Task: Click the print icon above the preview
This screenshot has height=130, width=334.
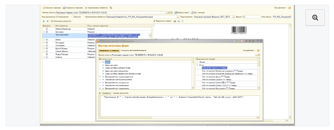Action: [x=175, y=21]
